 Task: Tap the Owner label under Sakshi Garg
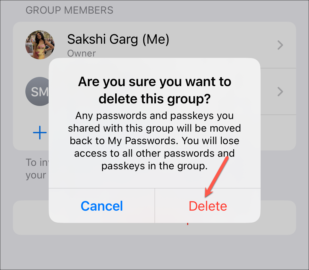pyautogui.click(x=81, y=53)
